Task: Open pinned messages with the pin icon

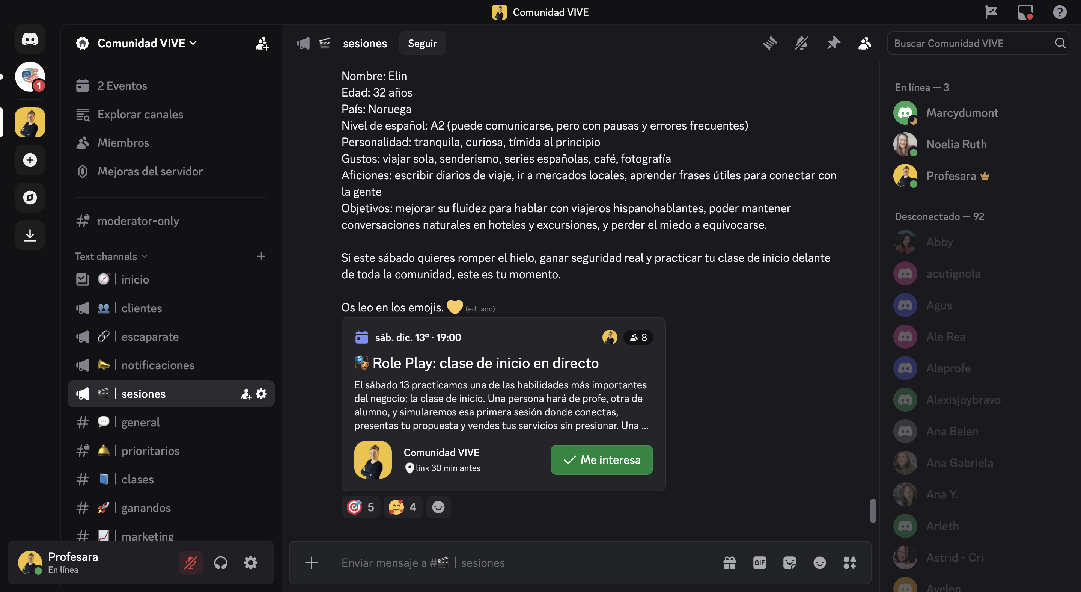Action: pos(833,43)
